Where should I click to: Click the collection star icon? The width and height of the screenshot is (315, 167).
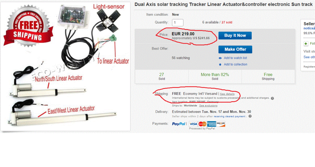coord(220,65)
